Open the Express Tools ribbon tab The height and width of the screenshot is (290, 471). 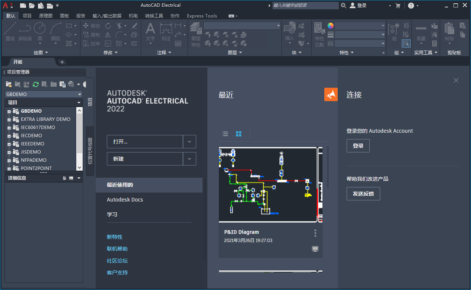[202, 16]
